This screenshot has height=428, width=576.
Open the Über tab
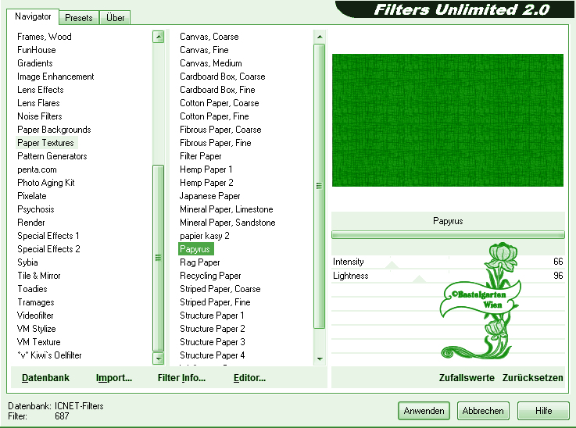(x=115, y=18)
